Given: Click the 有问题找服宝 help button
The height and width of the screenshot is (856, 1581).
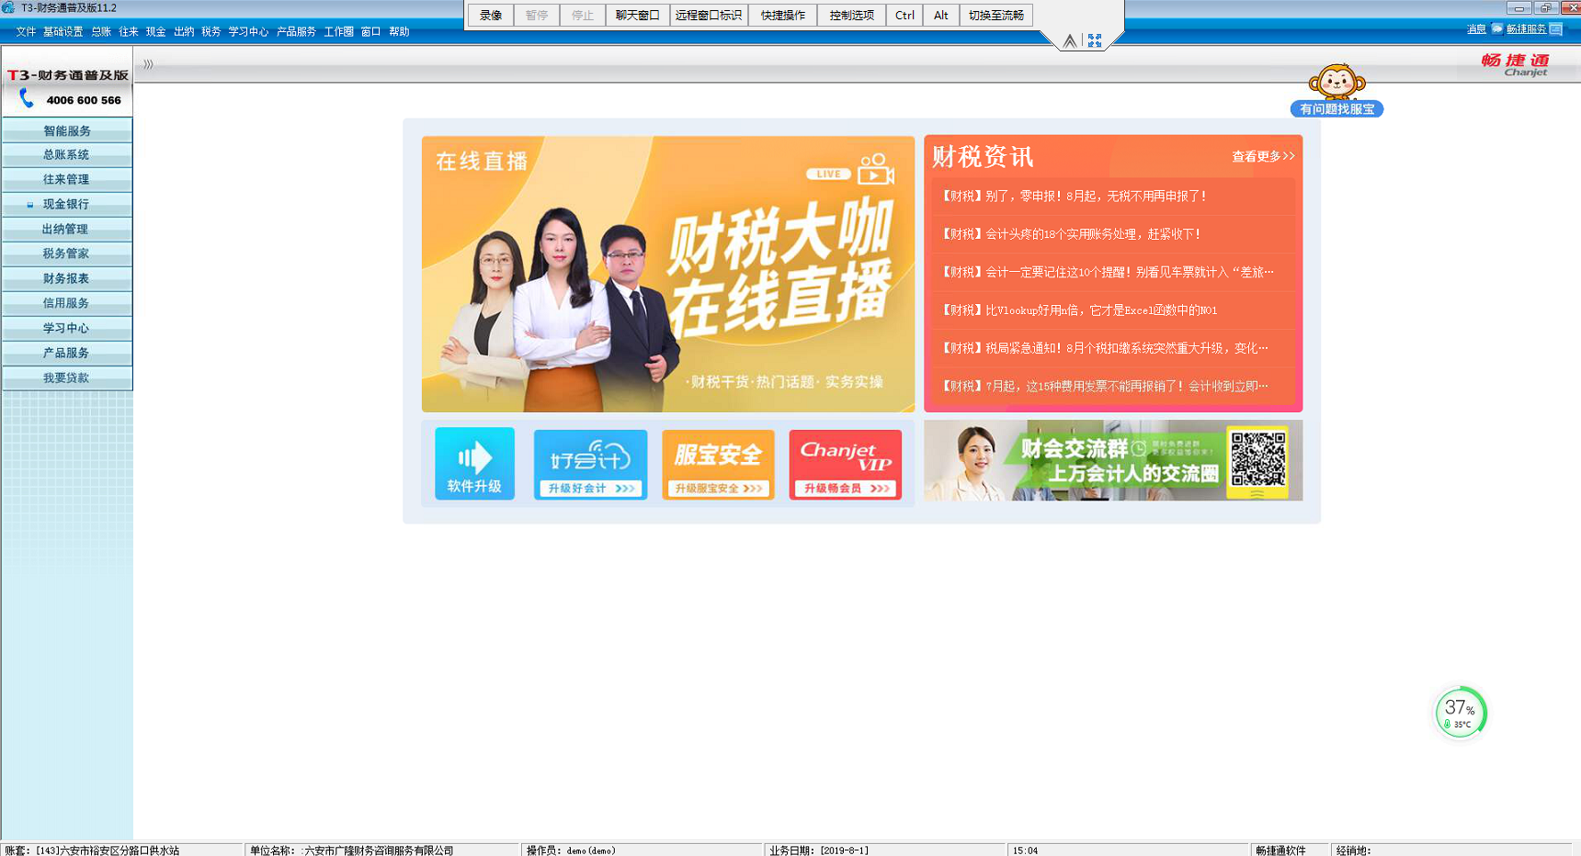Looking at the screenshot, I should coord(1336,109).
